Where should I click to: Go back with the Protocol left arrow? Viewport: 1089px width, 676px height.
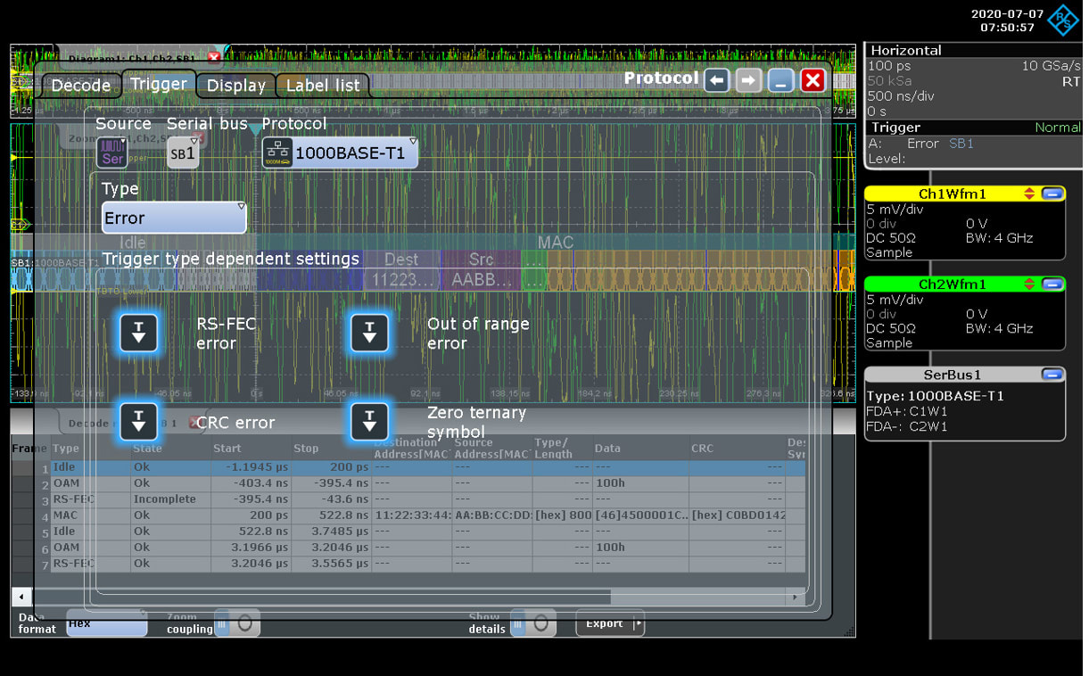(716, 80)
